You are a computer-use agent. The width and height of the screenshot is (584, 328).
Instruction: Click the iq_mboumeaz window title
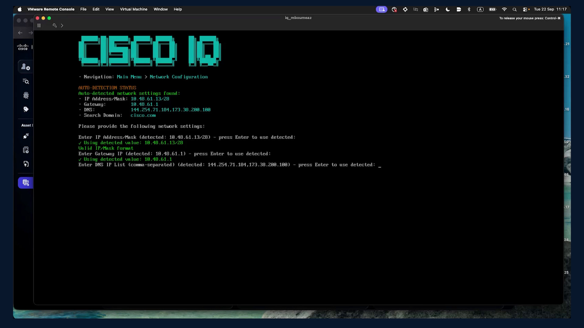pos(298,18)
